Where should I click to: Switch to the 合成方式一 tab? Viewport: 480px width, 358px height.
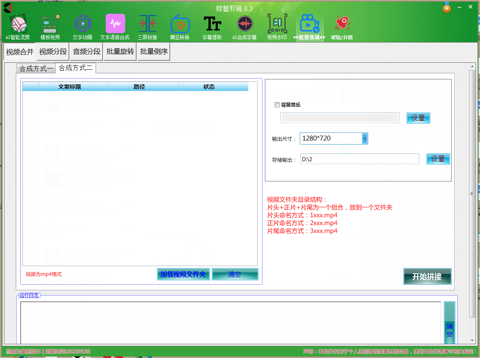(x=36, y=69)
